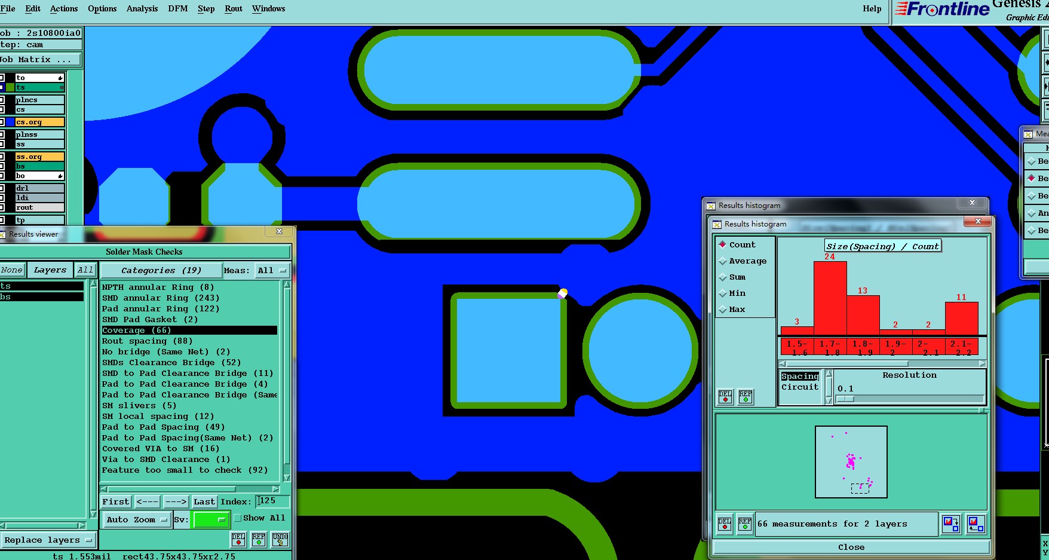The image size is (1049, 560).
Task: Open the Rout menu
Action: click(234, 8)
